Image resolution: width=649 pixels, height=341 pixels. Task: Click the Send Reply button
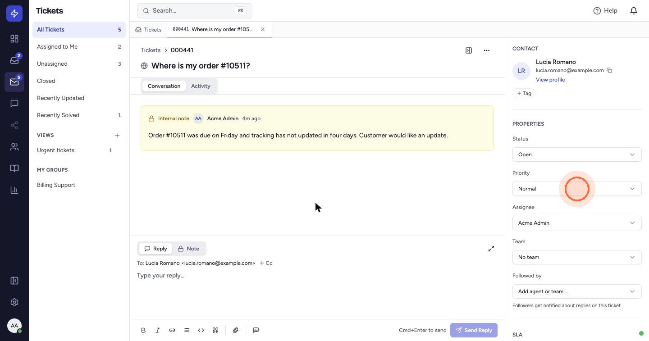474,330
